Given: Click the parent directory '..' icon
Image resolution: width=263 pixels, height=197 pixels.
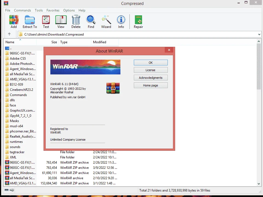Looking at the screenshot, I should pos(7,48).
